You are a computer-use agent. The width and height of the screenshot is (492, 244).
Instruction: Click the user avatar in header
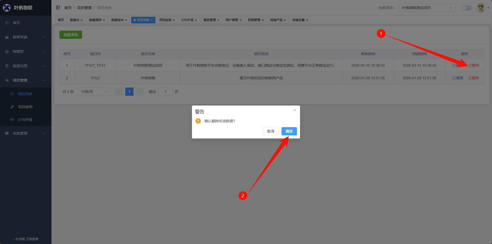point(480,8)
